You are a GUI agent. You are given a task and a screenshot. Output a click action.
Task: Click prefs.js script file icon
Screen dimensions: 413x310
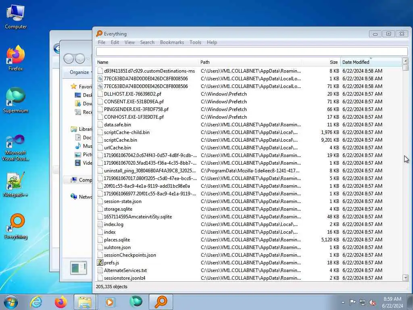click(x=100, y=262)
